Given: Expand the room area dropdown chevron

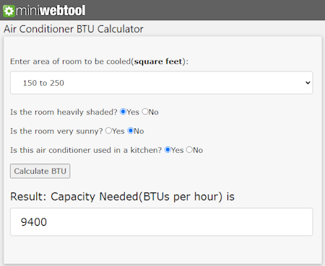Looking at the screenshot, I should point(308,83).
